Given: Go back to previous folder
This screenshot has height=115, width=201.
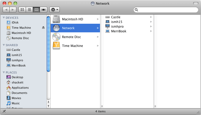Looking at the screenshot, I should (6, 10).
